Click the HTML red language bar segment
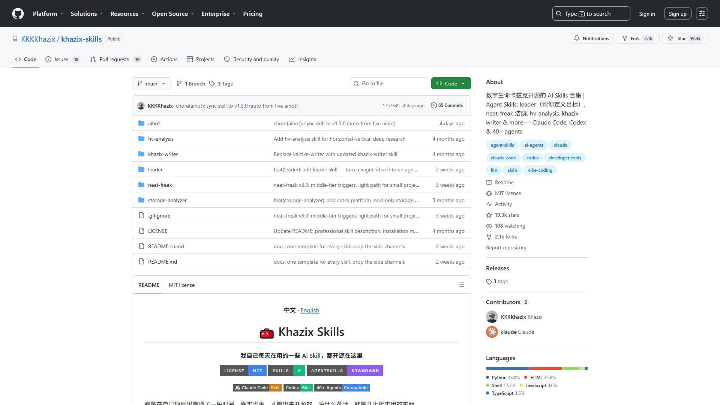The image size is (720, 405). (546, 368)
